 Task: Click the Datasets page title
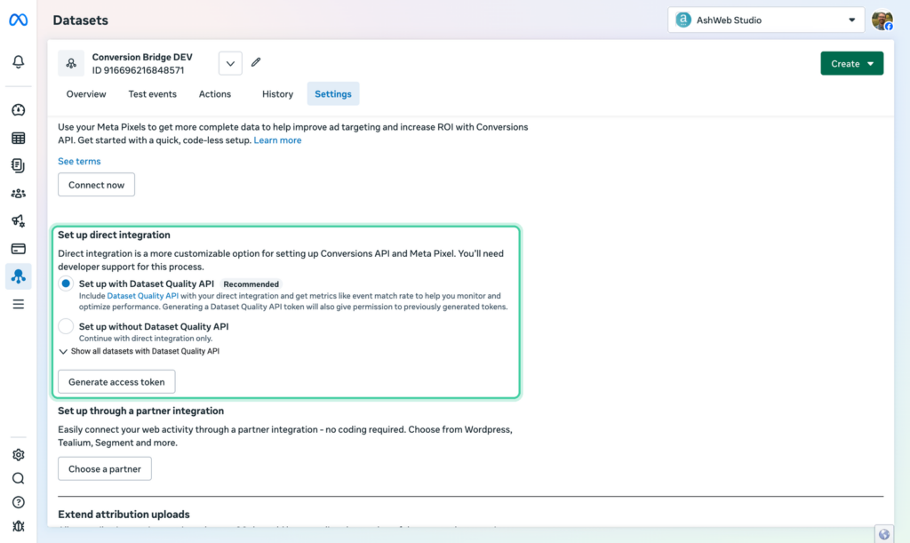click(81, 20)
